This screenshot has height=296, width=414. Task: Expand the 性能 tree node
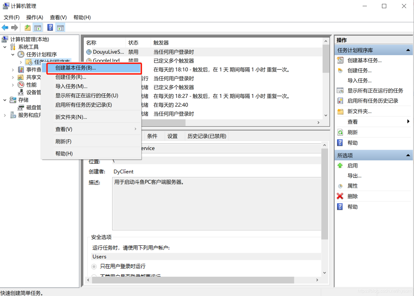pos(13,85)
